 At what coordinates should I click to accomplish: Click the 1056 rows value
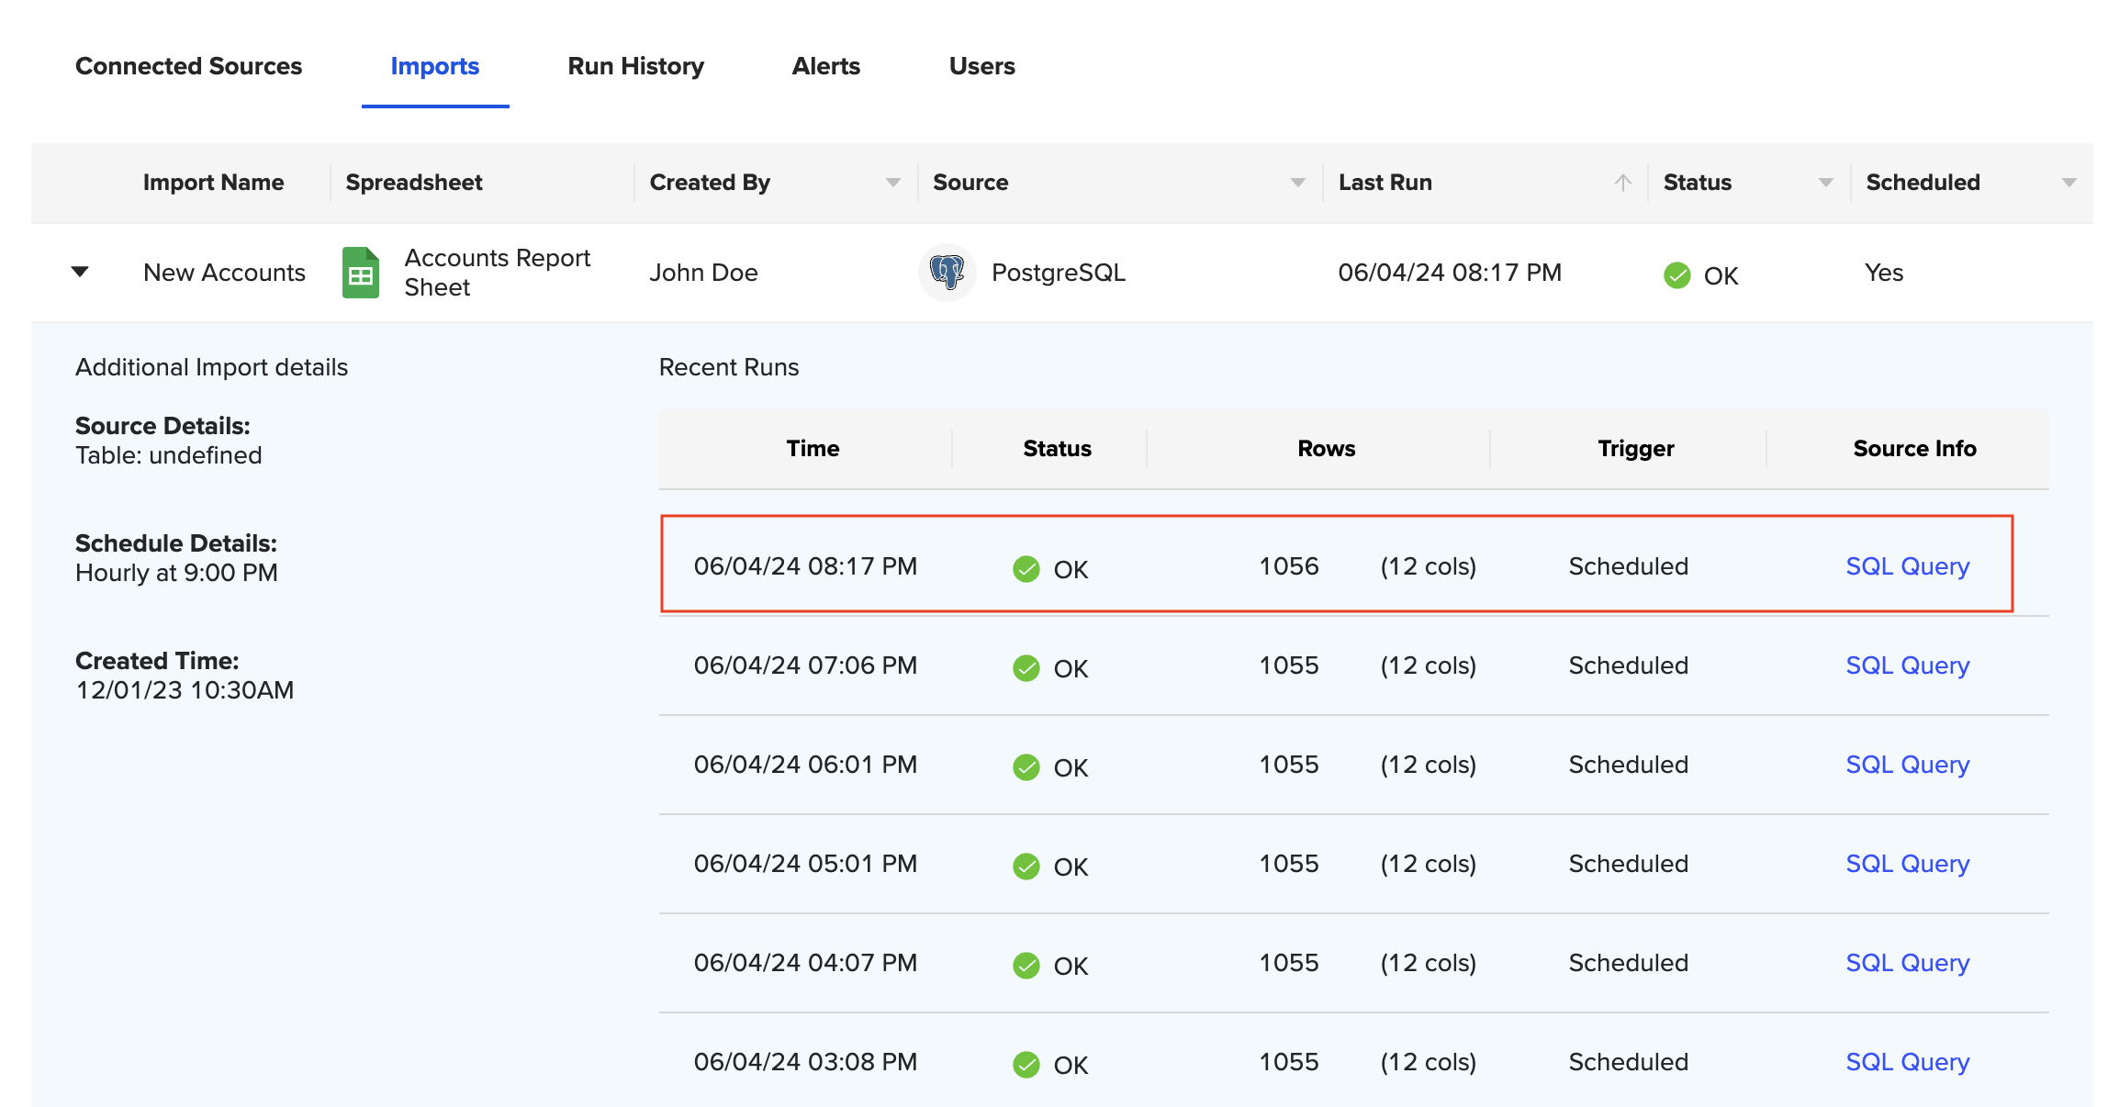pyautogui.click(x=1289, y=566)
